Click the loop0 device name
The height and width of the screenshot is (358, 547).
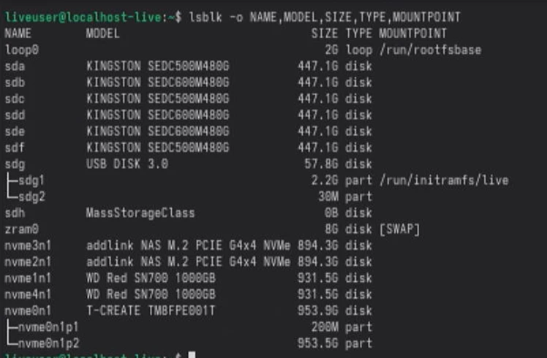[x=21, y=50]
